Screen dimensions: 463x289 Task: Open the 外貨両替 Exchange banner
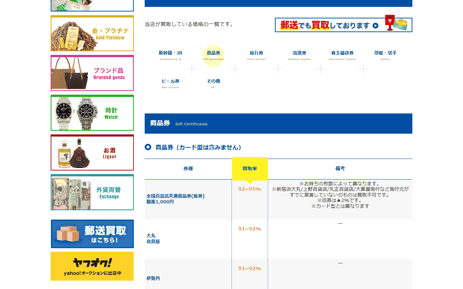(92, 192)
